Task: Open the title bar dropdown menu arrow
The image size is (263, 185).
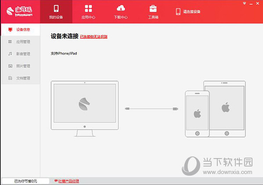Action: coord(245,3)
